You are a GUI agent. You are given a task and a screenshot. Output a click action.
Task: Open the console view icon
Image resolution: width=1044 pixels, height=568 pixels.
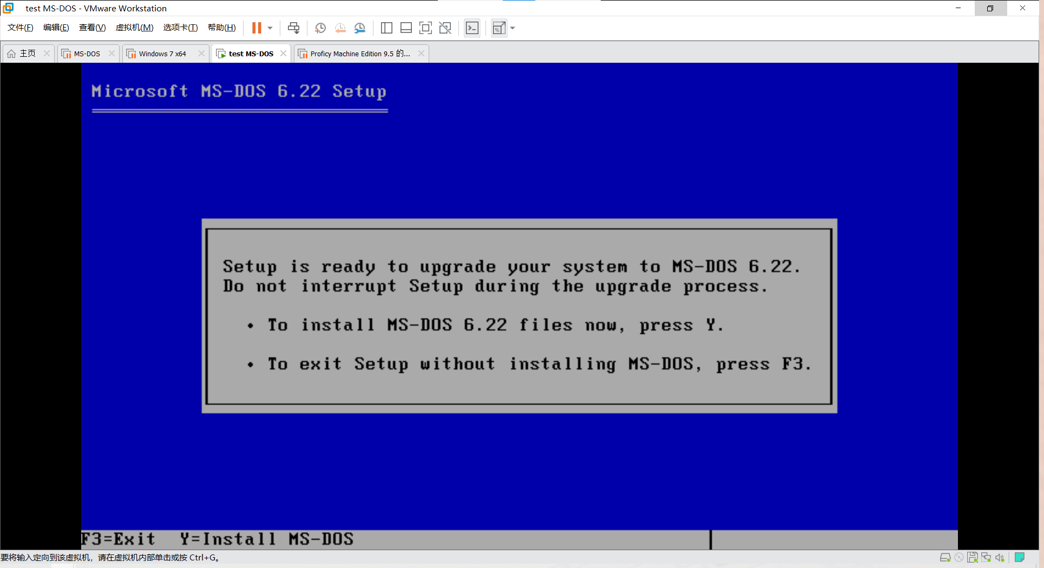472,28
